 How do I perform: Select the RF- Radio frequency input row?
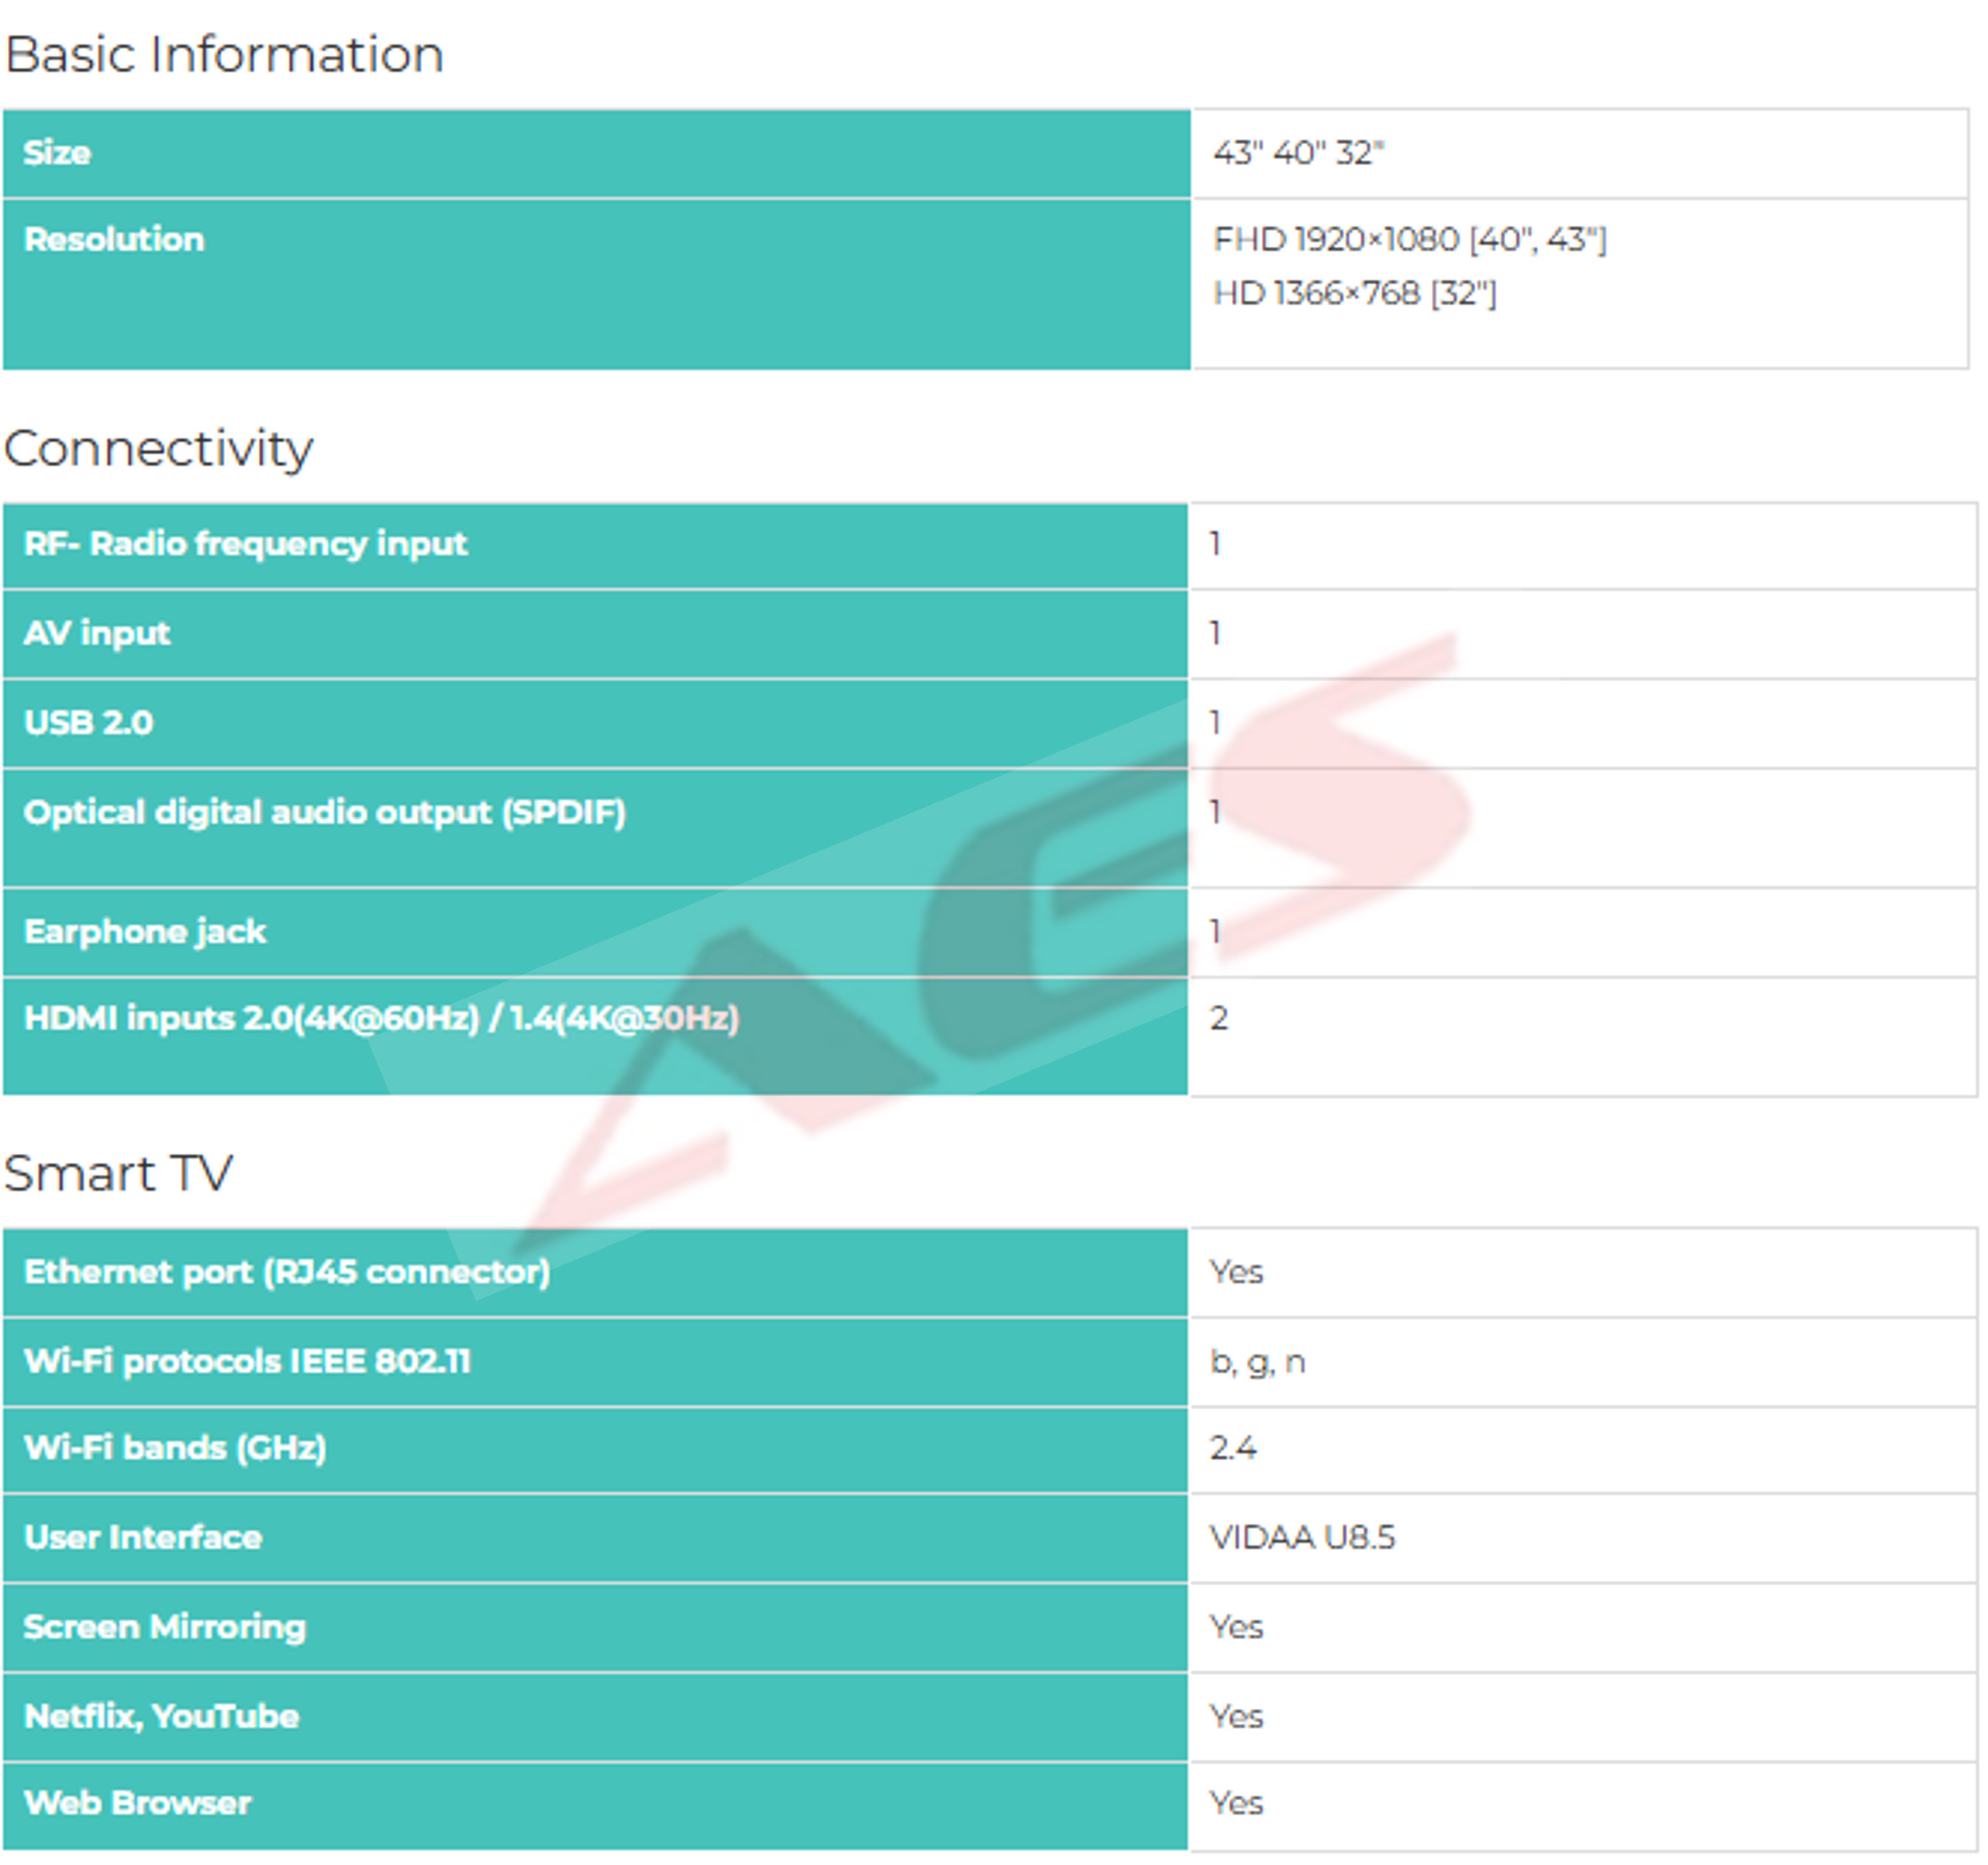point(245,545)
